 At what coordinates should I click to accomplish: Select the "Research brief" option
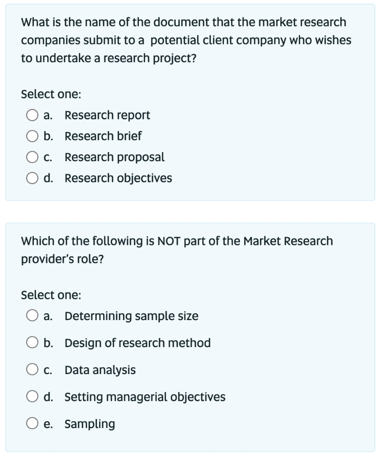coord(32,136)
